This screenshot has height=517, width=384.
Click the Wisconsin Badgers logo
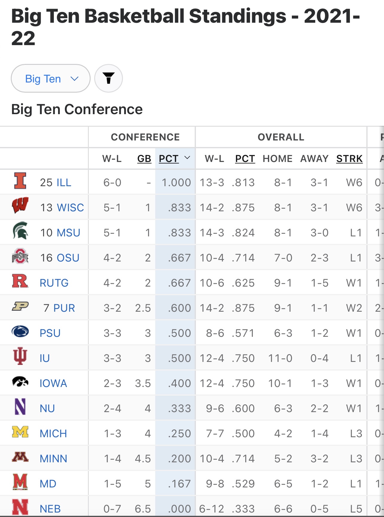click(20, 206)
